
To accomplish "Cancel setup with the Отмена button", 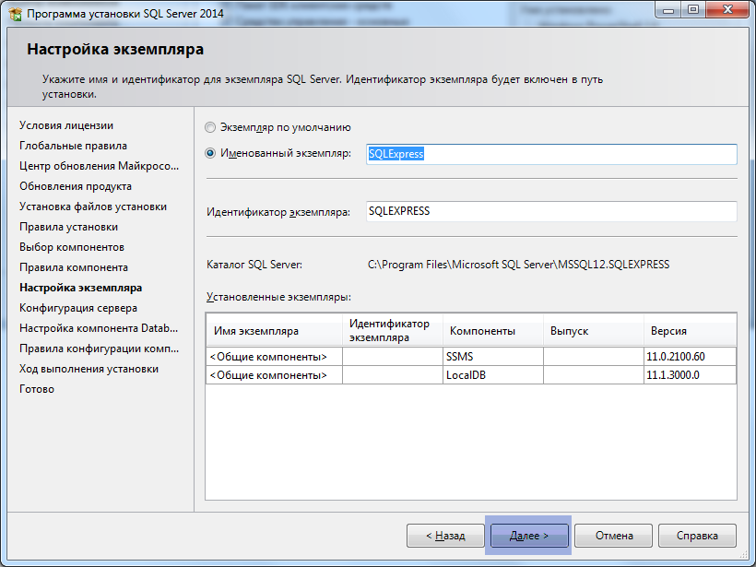I will [x=613, y=536].
